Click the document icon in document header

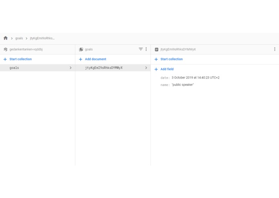[x=157, y=49]
